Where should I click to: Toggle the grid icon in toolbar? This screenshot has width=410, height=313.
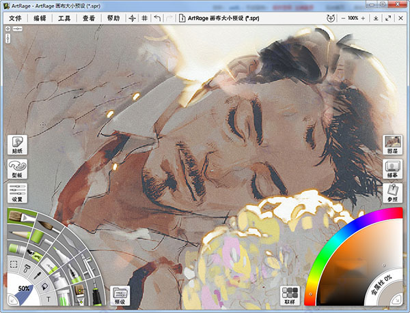pyautogui.click(x=145, y=18)
